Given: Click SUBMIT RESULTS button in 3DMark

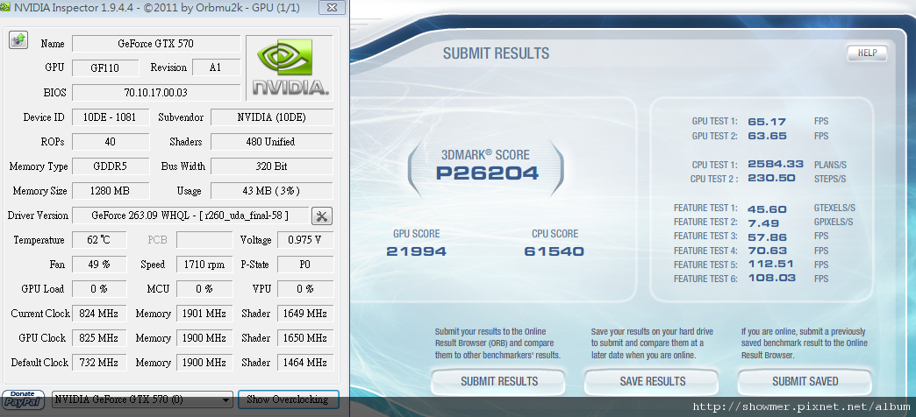Looking at the screenshot, I should click(x=499, y=381).
